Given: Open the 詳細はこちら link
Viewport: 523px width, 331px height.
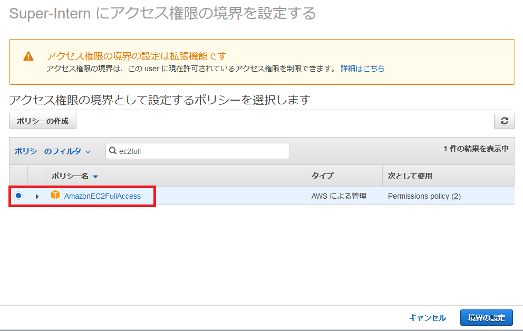Looking at the screenshot, I should (x=362, y=69).
